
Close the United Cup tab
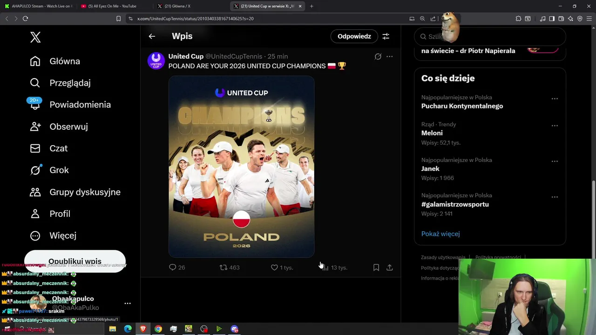[x=300, y=6]
